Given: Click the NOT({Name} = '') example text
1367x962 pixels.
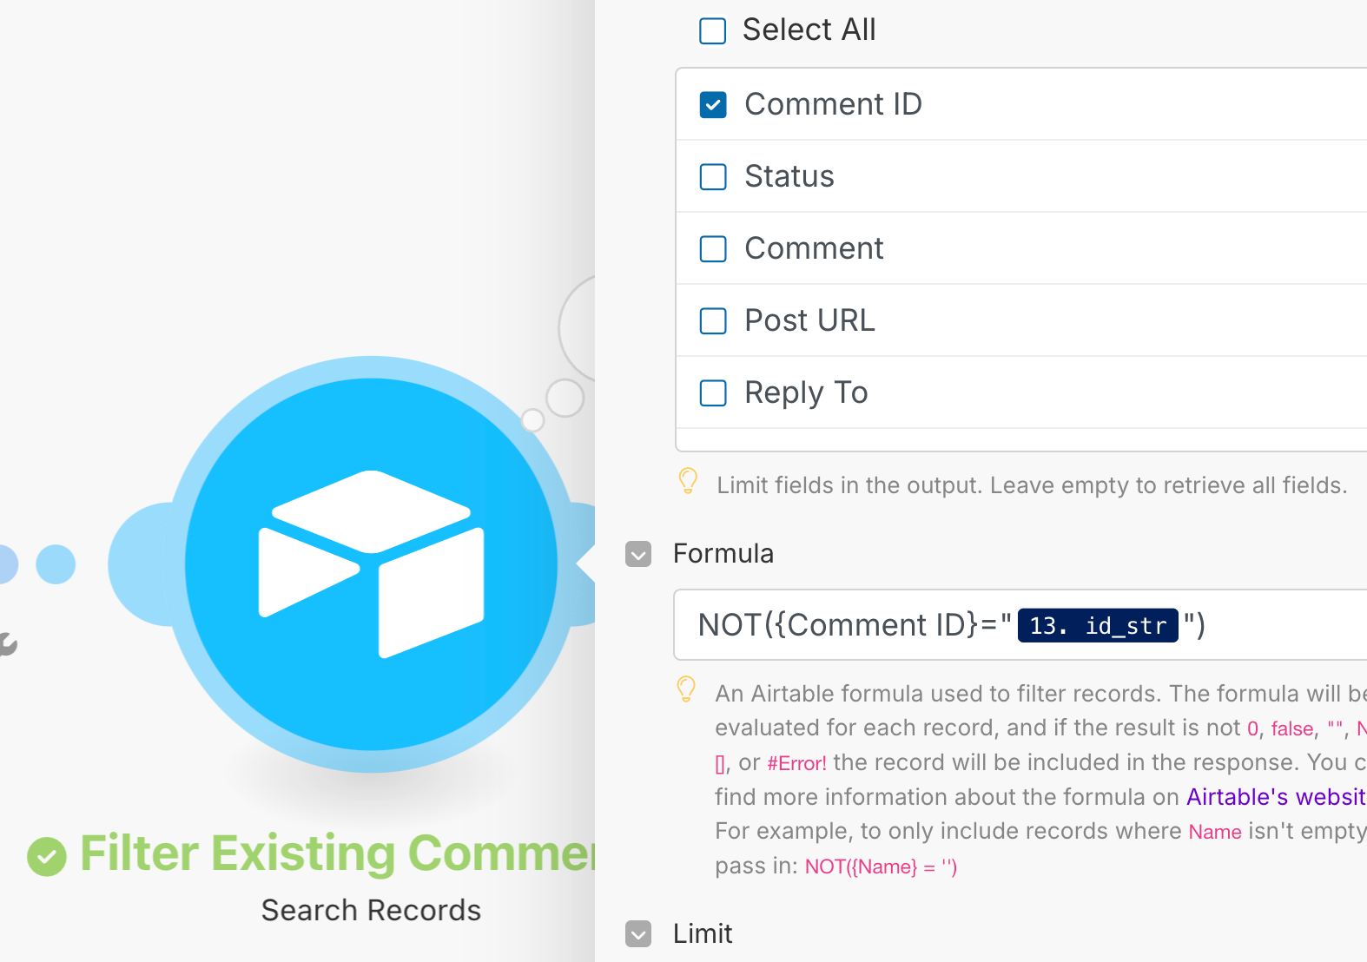Looking at the screenshot, I should [x=881, y=866].
